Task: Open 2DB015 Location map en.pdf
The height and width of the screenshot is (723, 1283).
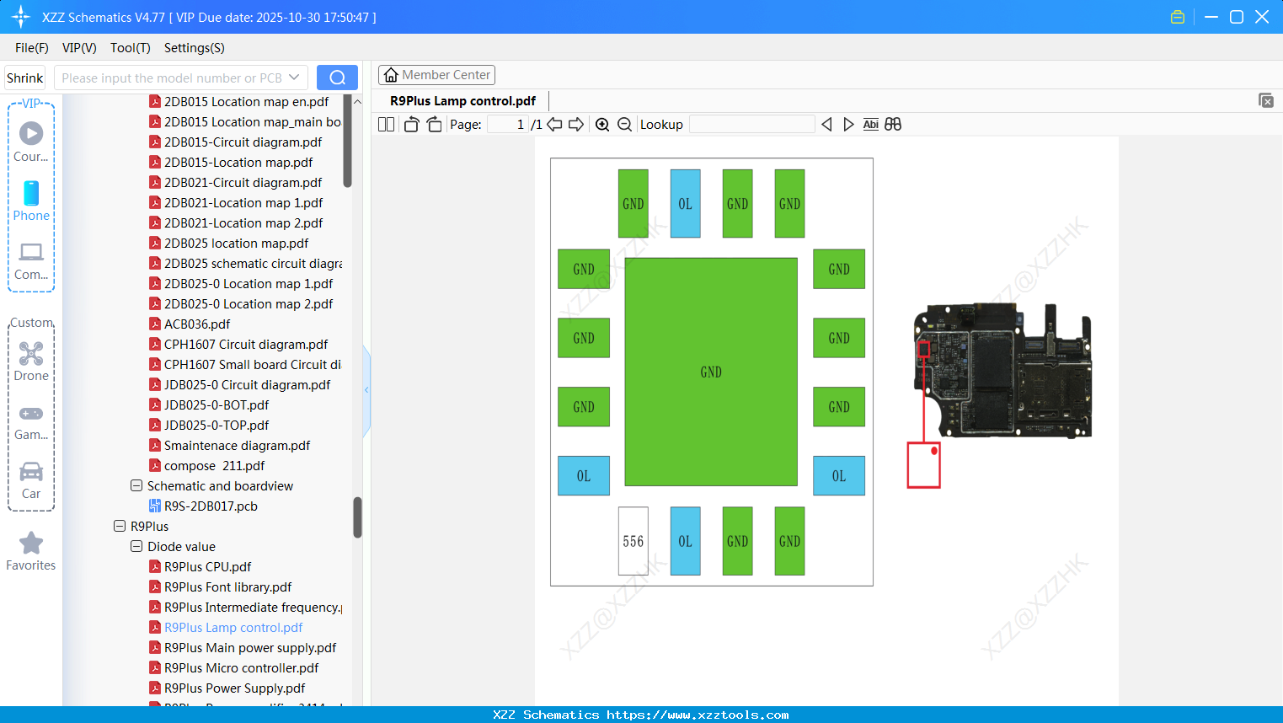Action: [x=246, y=102]
